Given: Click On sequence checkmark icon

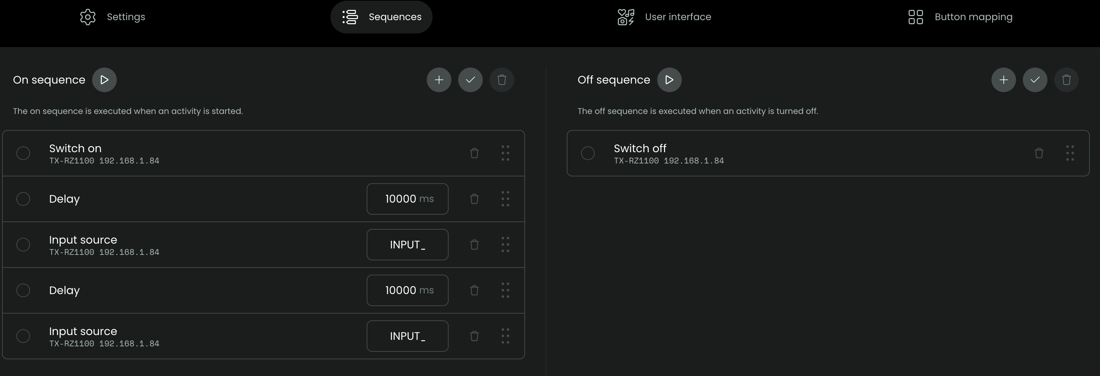Looking at the screenshot, I should [470, 80].
